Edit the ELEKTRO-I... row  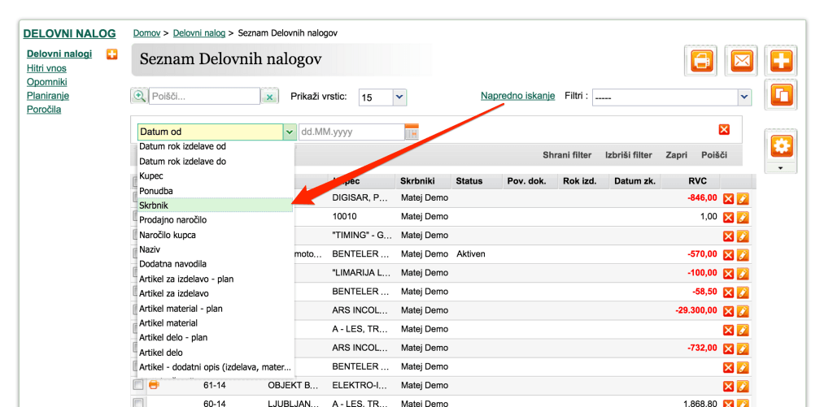744,387
